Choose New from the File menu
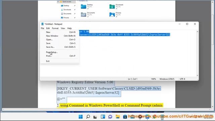Screen dimensions: 215x121 pos(60,32)
